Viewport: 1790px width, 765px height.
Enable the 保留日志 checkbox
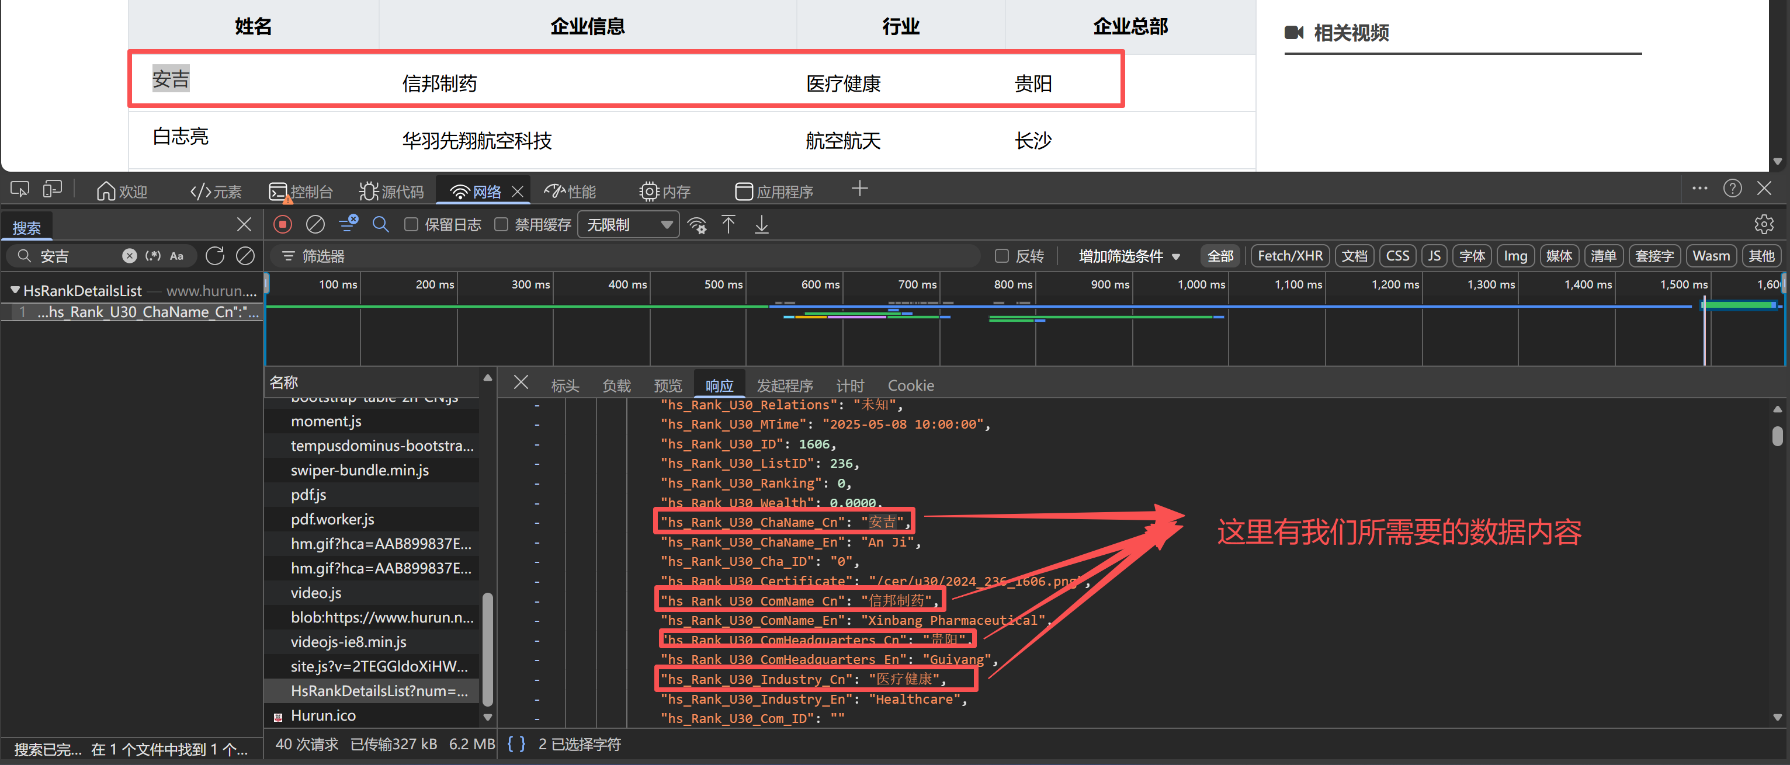[x=411, y=224]
